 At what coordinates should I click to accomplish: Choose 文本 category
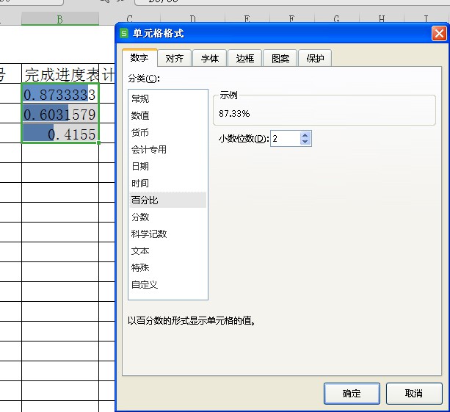coord(168,251)
